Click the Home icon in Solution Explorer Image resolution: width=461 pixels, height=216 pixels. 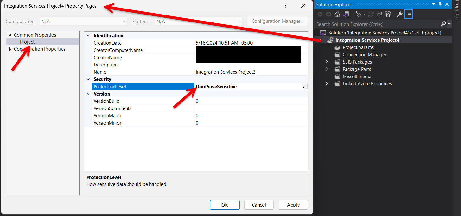[x=337, y=14]
